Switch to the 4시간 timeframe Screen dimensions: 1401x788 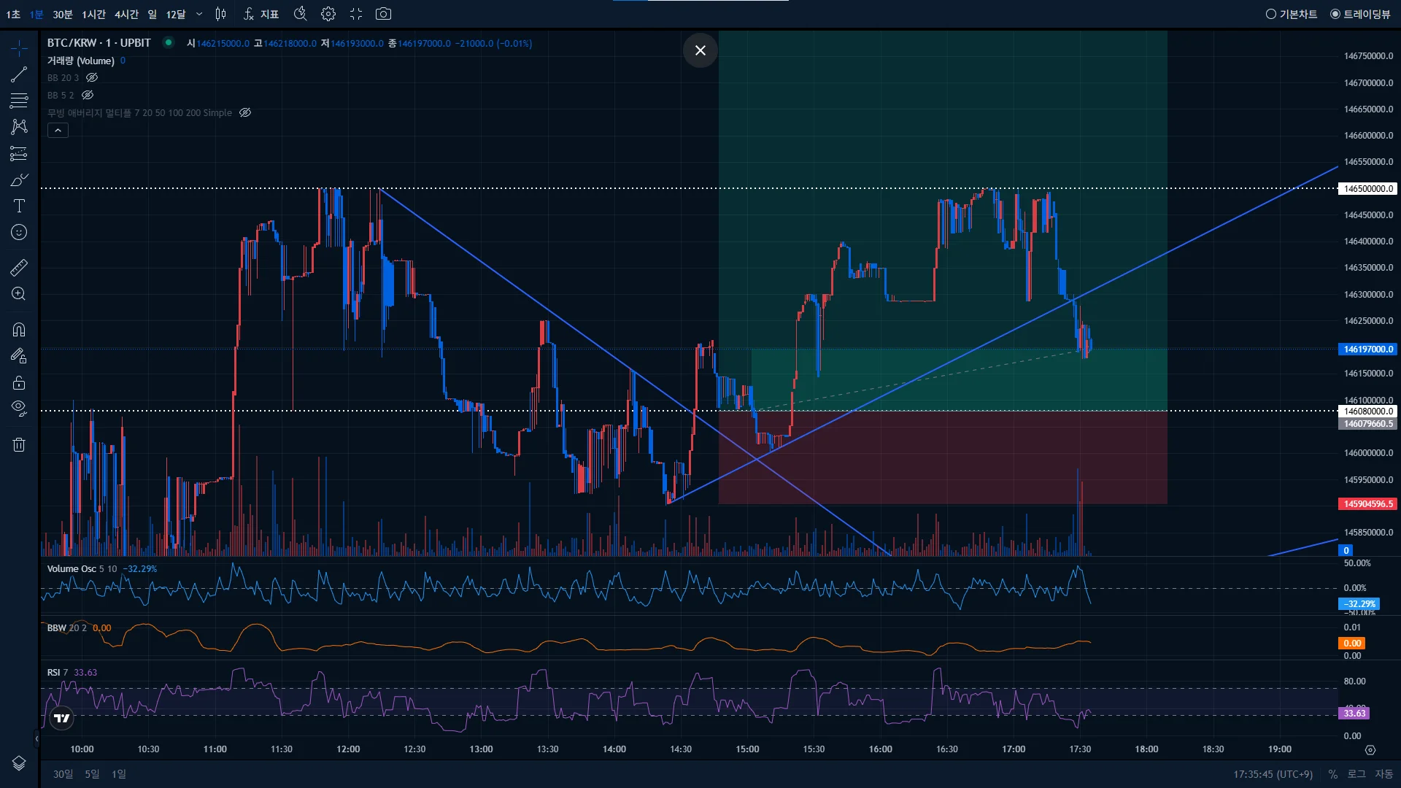click(x=126, y=14)
